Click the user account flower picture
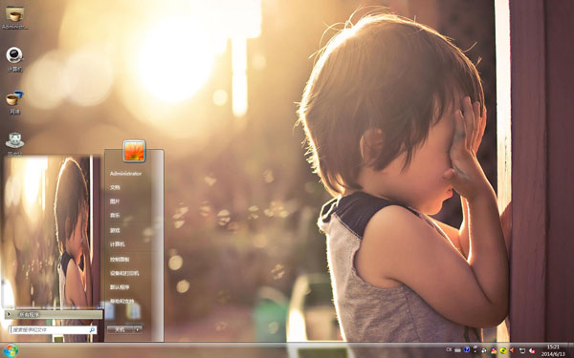This screenshot has width=574, height=358. tap(134, 151)
